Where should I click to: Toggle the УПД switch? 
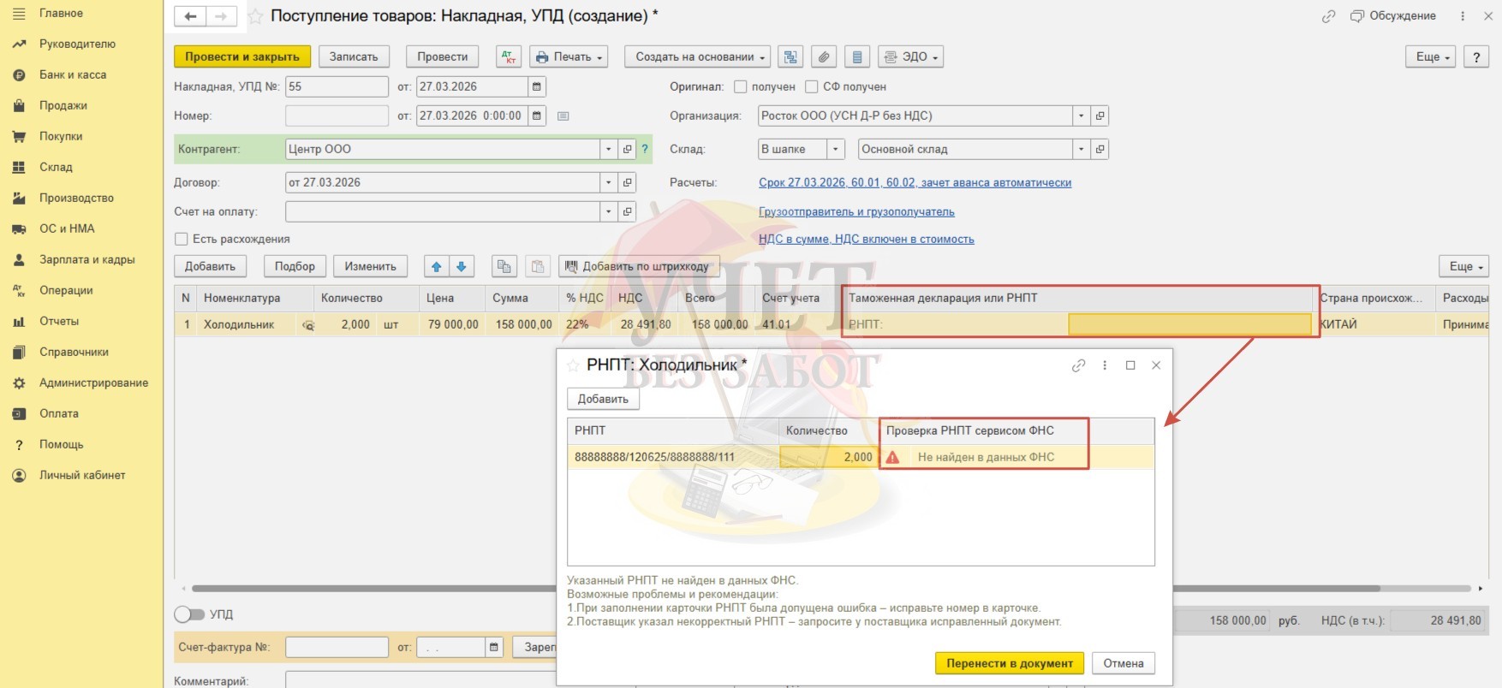point(189,614)
